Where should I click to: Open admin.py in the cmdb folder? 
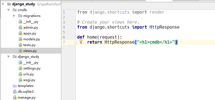coord(31,27)
